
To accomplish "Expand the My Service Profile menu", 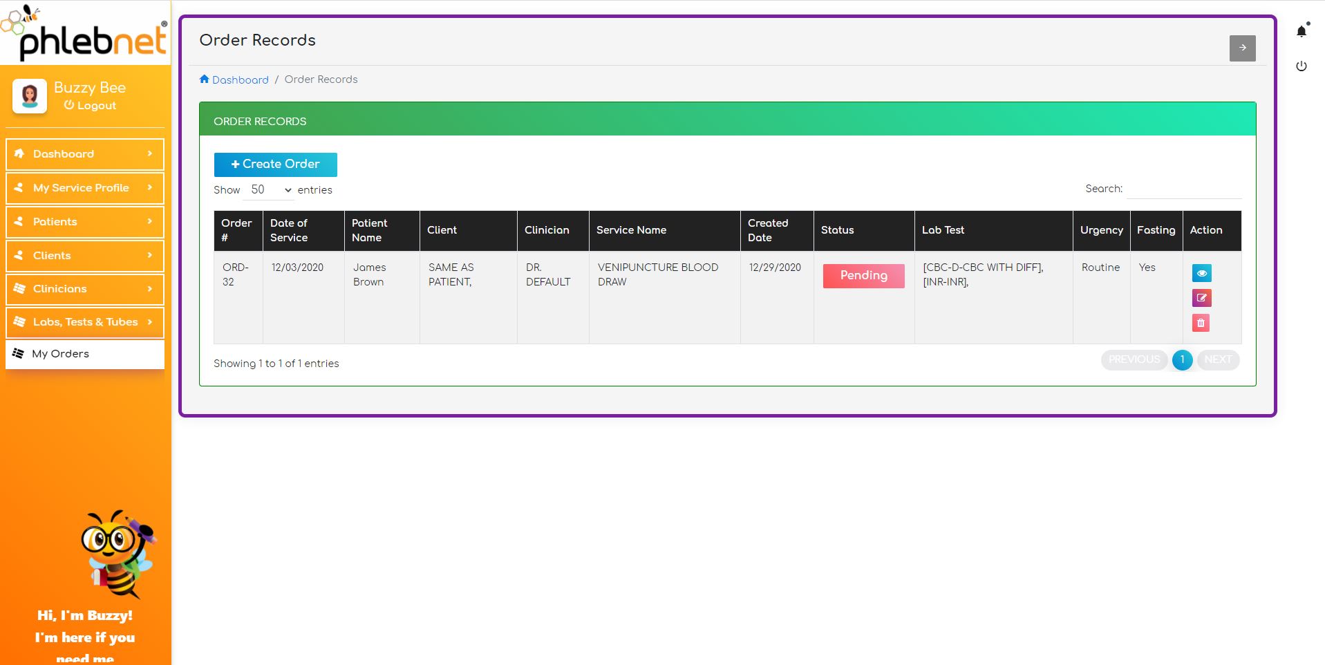I will coord(85,188).
